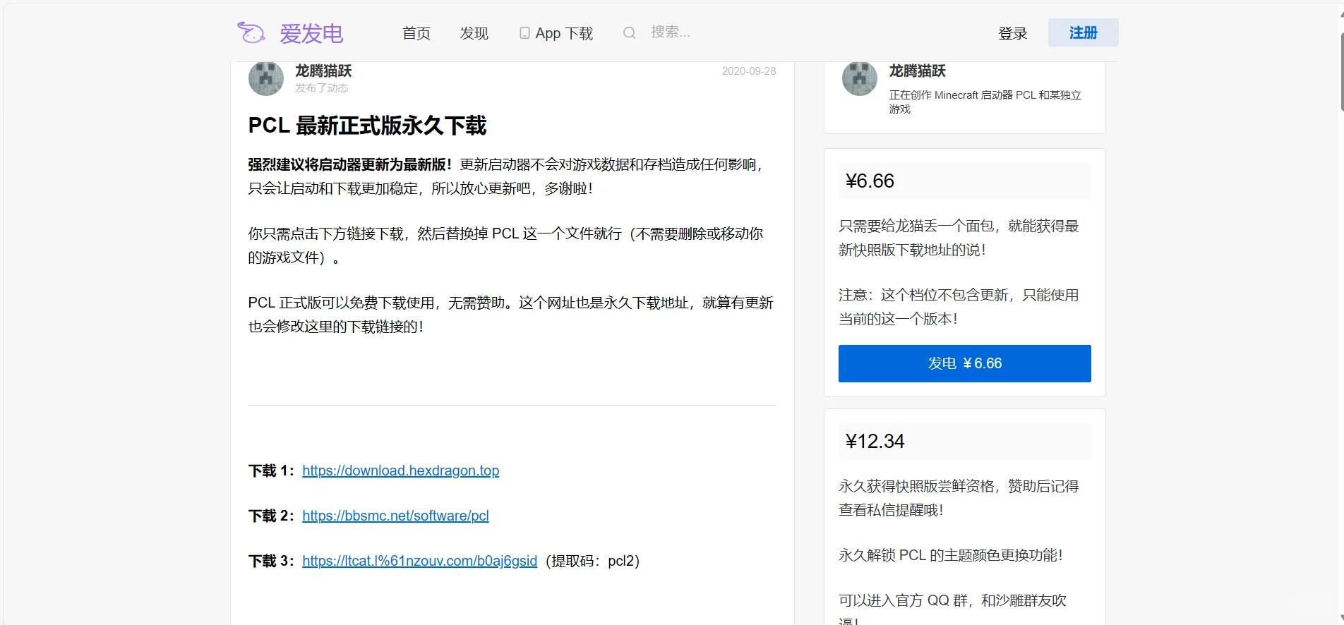Viewport: 1344px width, 625px height.
Task: Open the 首页 nav item
Action: [416, 33]
